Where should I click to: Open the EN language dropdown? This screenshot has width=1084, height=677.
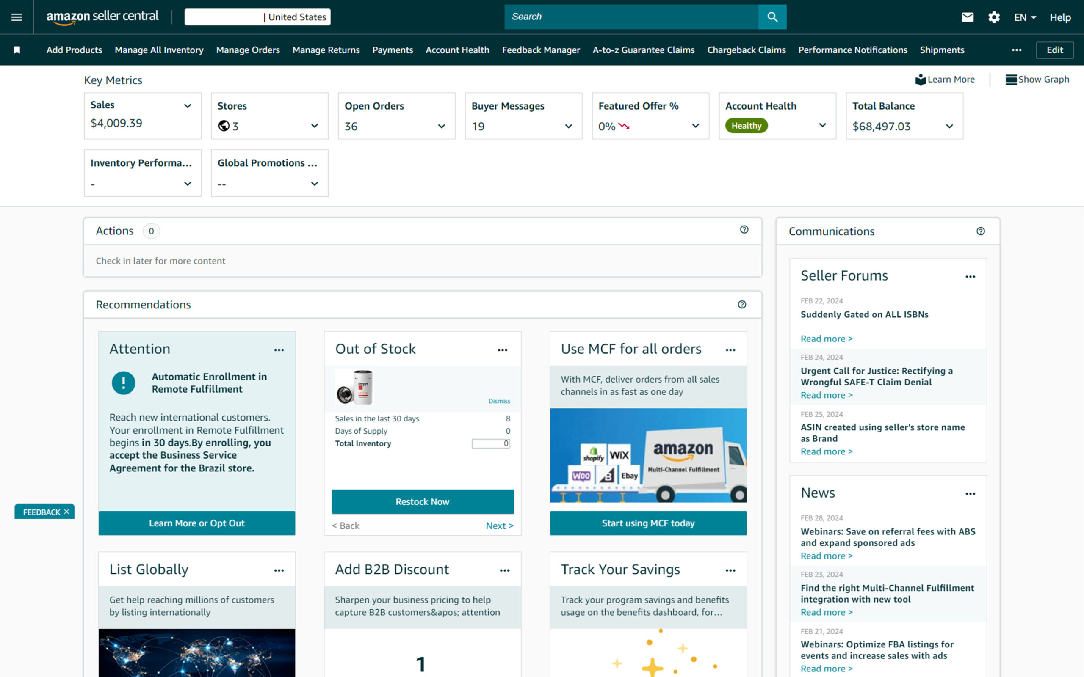1025,17
